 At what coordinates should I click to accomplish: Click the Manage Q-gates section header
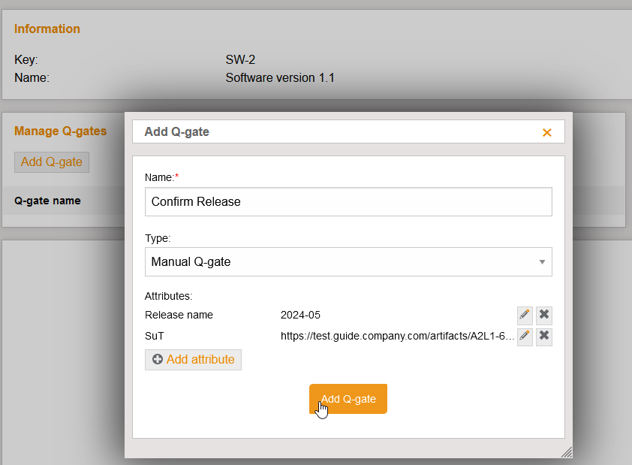60,131
